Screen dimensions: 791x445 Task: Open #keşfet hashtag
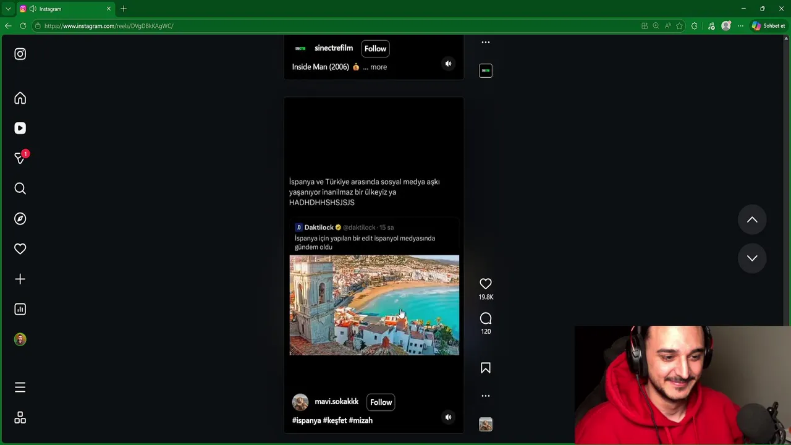(x=335, y=420)
